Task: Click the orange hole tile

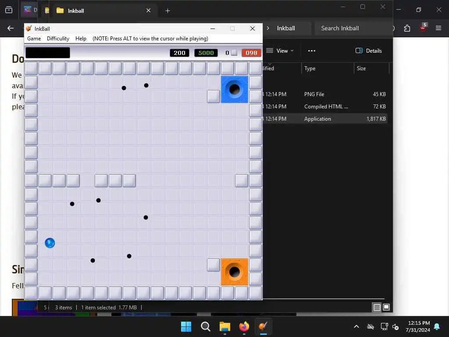Action: (234, 272)
